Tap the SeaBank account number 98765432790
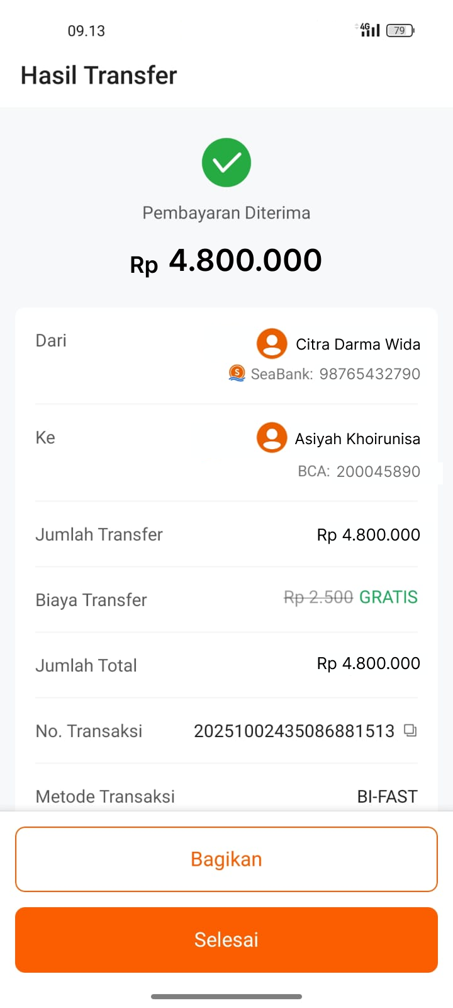The image size is (453, 1008). (369, 374)
